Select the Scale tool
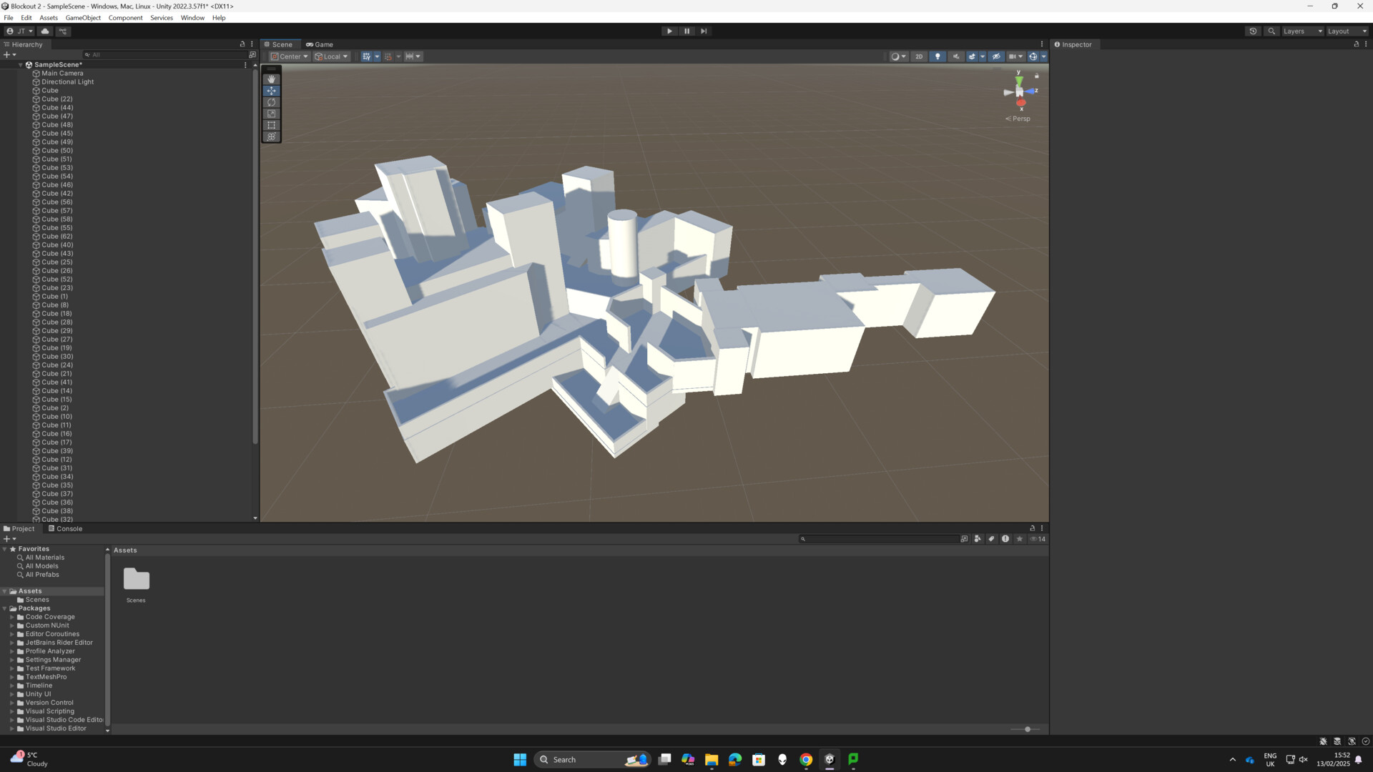Viewport: 1373px width, 772px height. pos(272,113)
